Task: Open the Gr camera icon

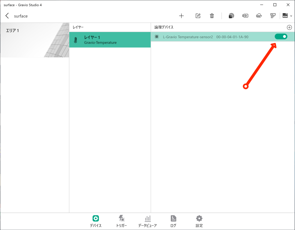Action: (x=245, y=16)
